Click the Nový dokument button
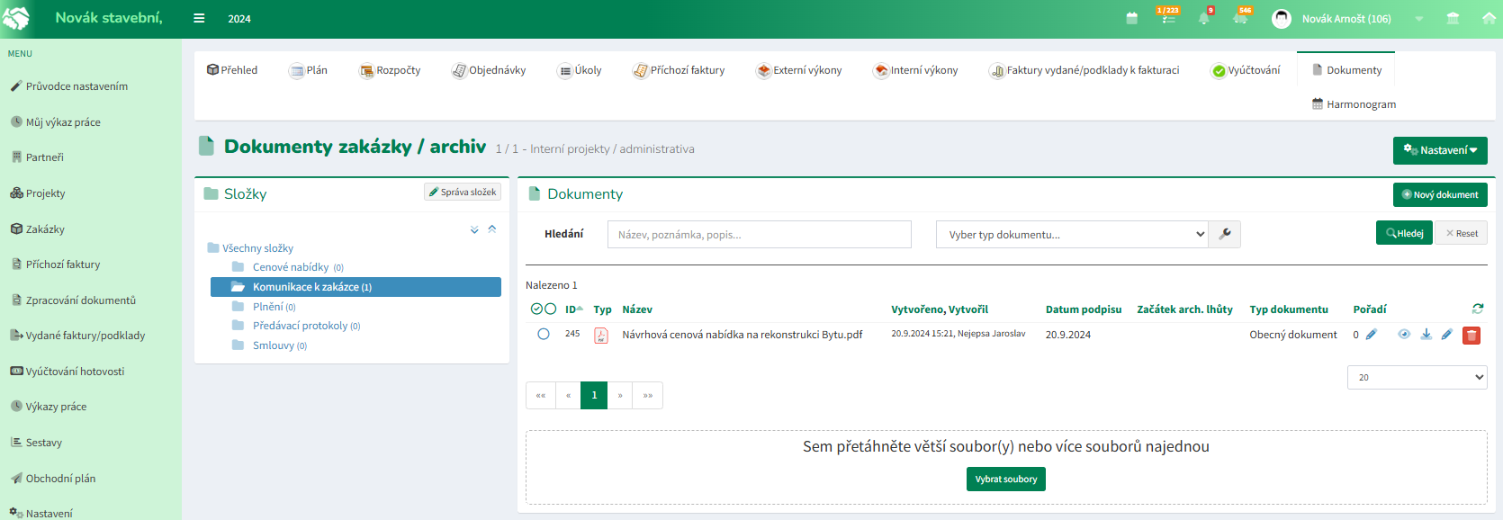This screenshot has width=1503, height=520. [1439, 194]
